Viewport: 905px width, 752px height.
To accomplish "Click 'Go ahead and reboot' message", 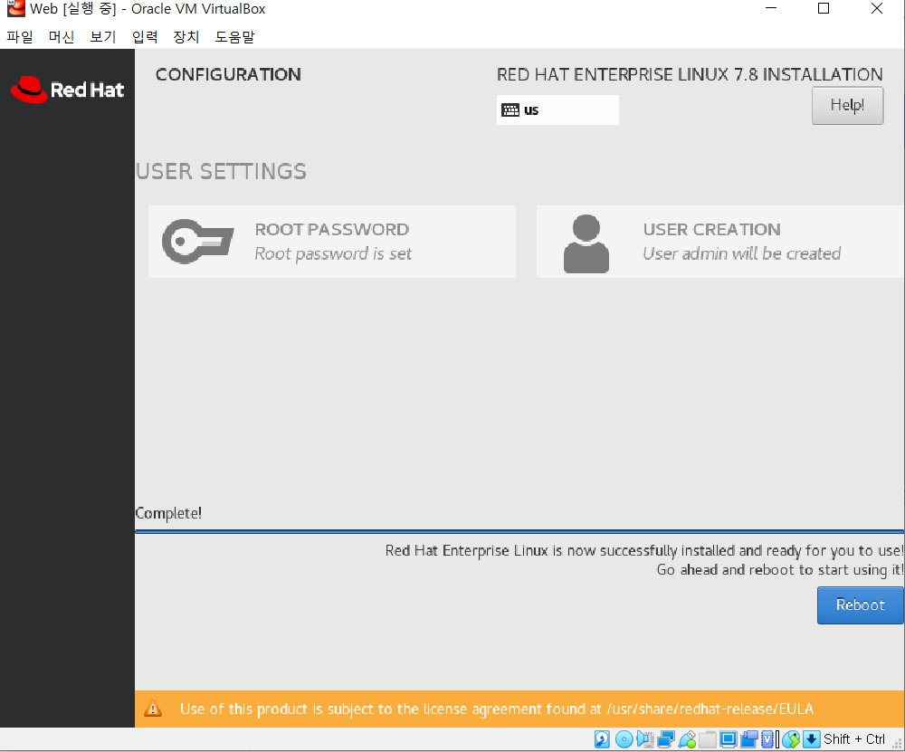I will tap(780, 569).
